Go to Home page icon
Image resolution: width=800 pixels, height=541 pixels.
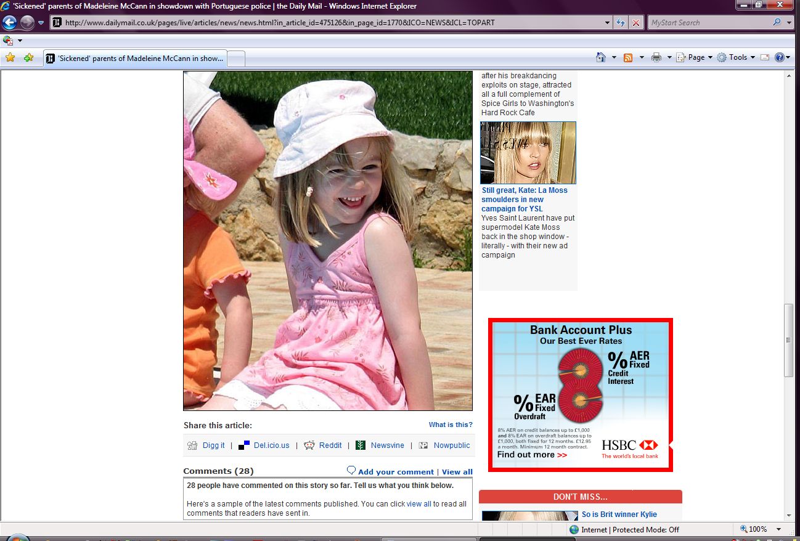click(x=601, y=57)
